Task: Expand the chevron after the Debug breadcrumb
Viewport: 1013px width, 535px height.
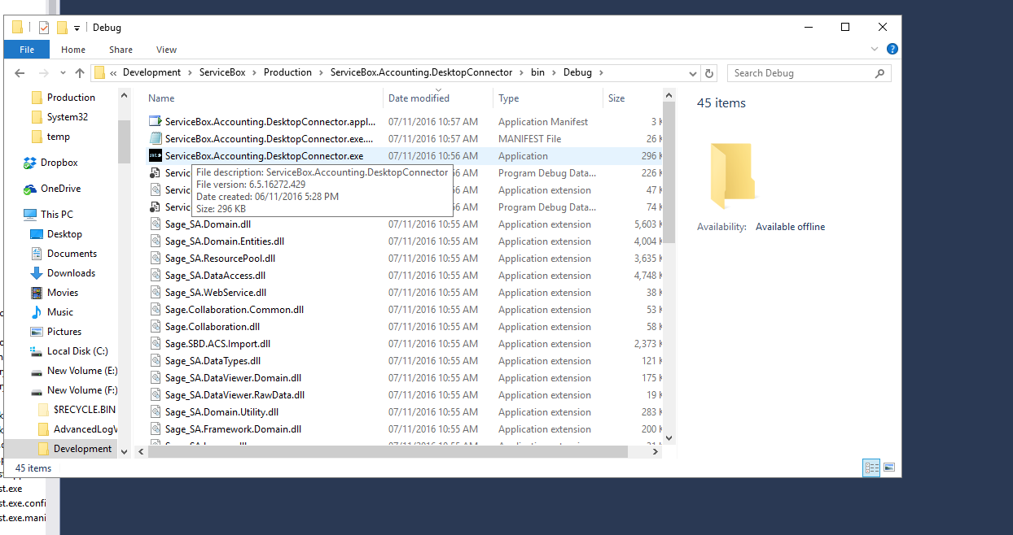Action: pos(602,72)
